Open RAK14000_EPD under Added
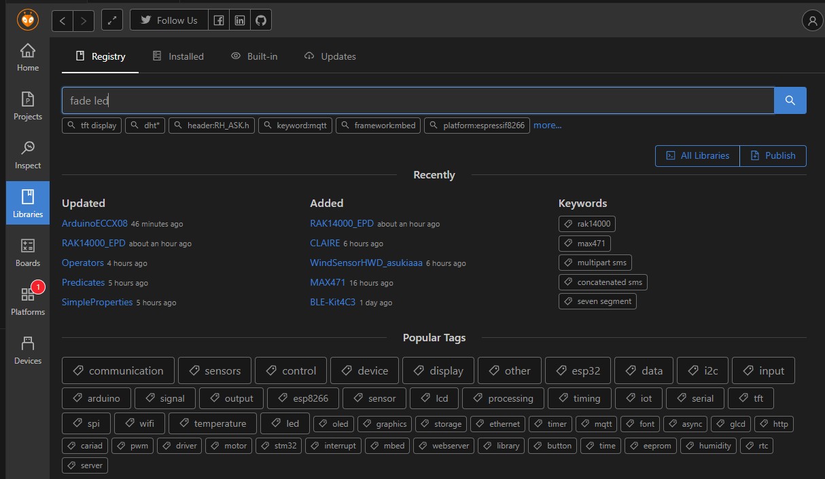This screenshot has height=479, width=825. 342,223
